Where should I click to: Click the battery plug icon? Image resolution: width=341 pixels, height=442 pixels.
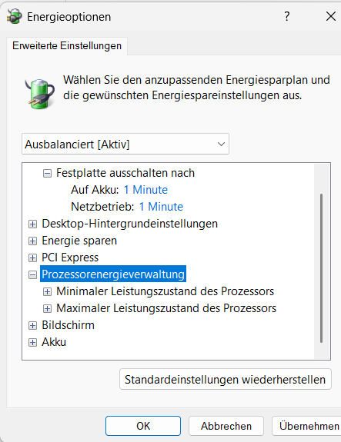[x=40, y=94]
